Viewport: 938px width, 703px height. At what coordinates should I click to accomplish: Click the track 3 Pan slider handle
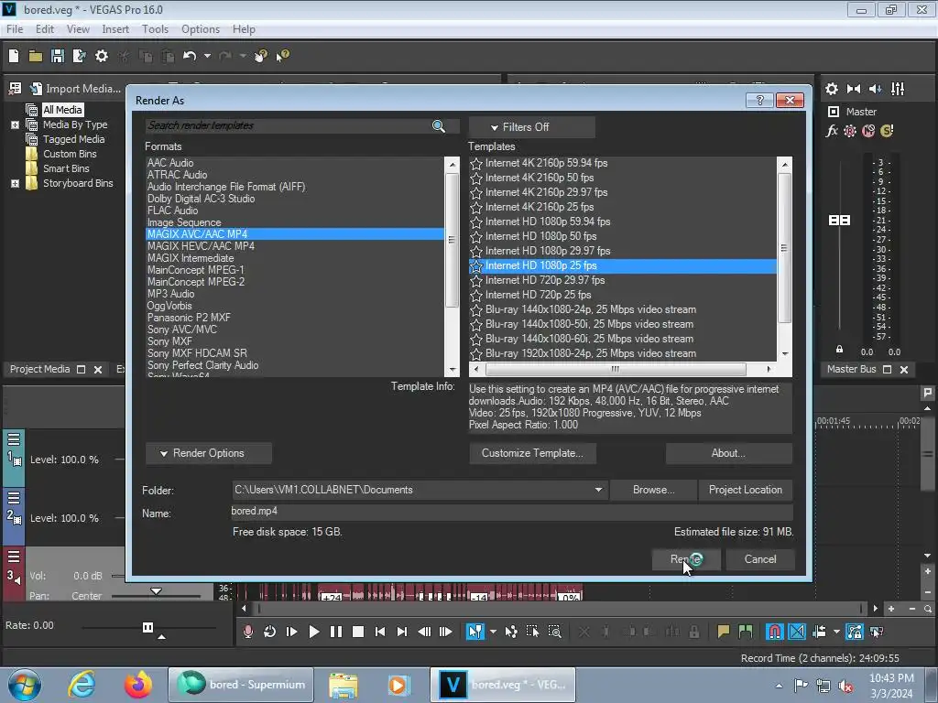click(x=156, y=591)
